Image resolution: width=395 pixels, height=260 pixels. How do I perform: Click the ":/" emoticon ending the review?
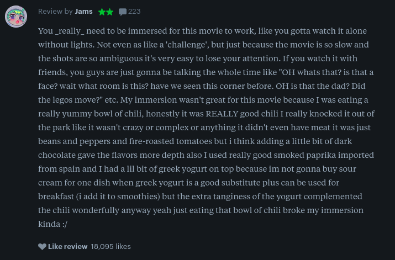(x=65, y=224)
